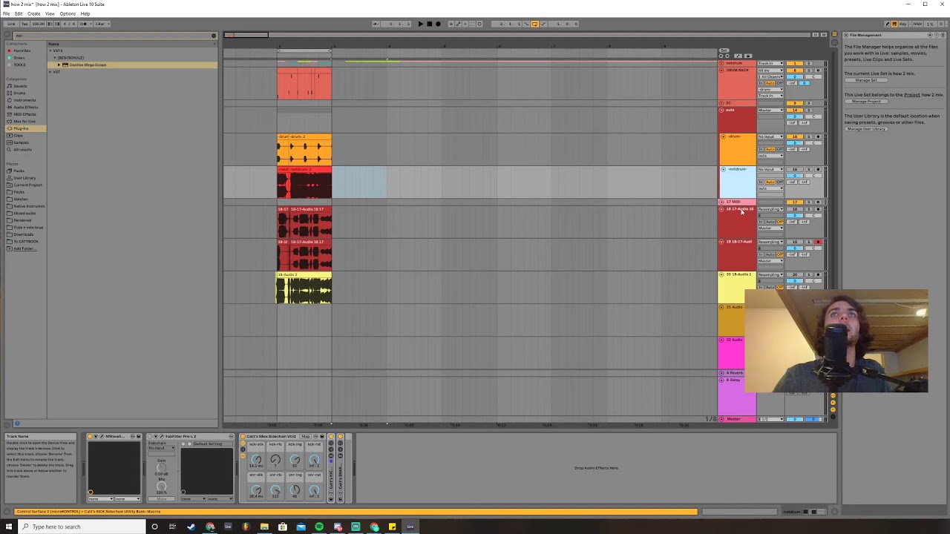Collapse the VST3 tree folder
The image size is (950, 534).
[50, 50]
